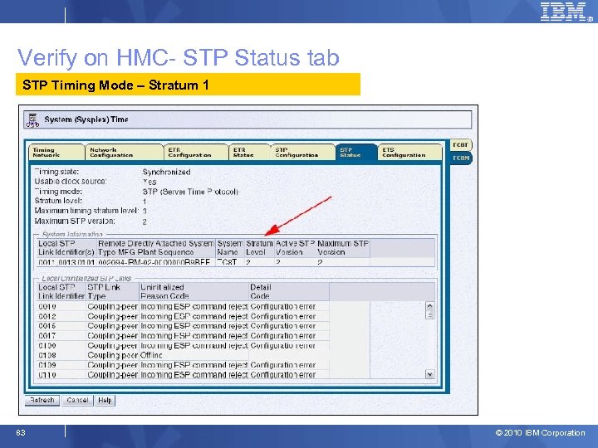The height and width of the screenshot is (448, 598).
Task: Select link row 0012
Action: tap(183, 317)
